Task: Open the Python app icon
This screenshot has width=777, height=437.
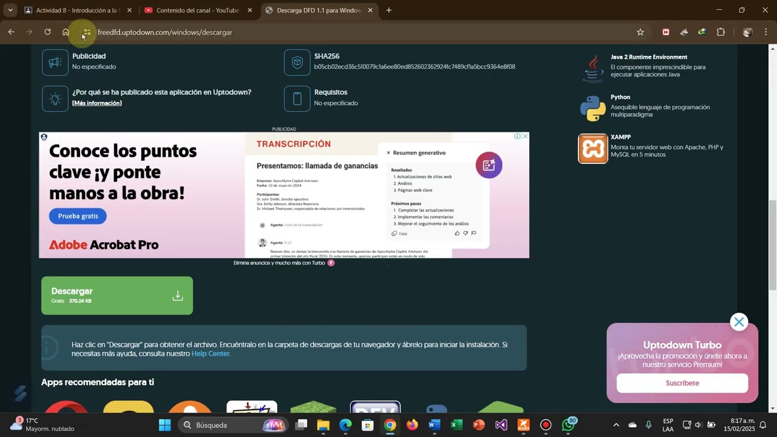Action: click(592, 108)
